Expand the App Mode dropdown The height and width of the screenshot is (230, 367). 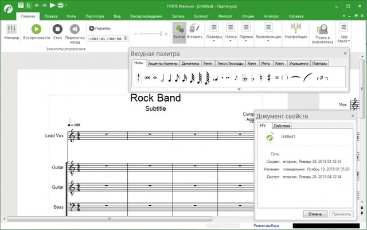[x=343, y=32]
